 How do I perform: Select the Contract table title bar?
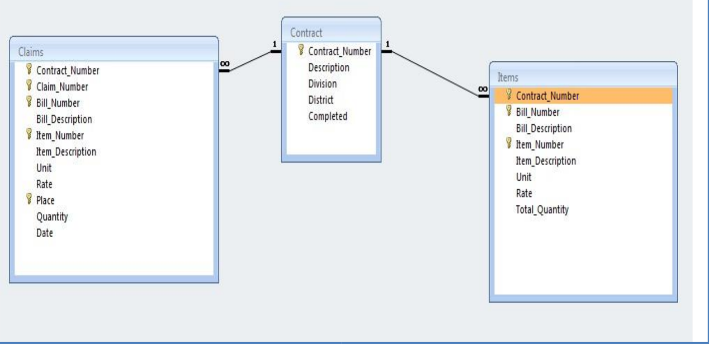(331, 31)
